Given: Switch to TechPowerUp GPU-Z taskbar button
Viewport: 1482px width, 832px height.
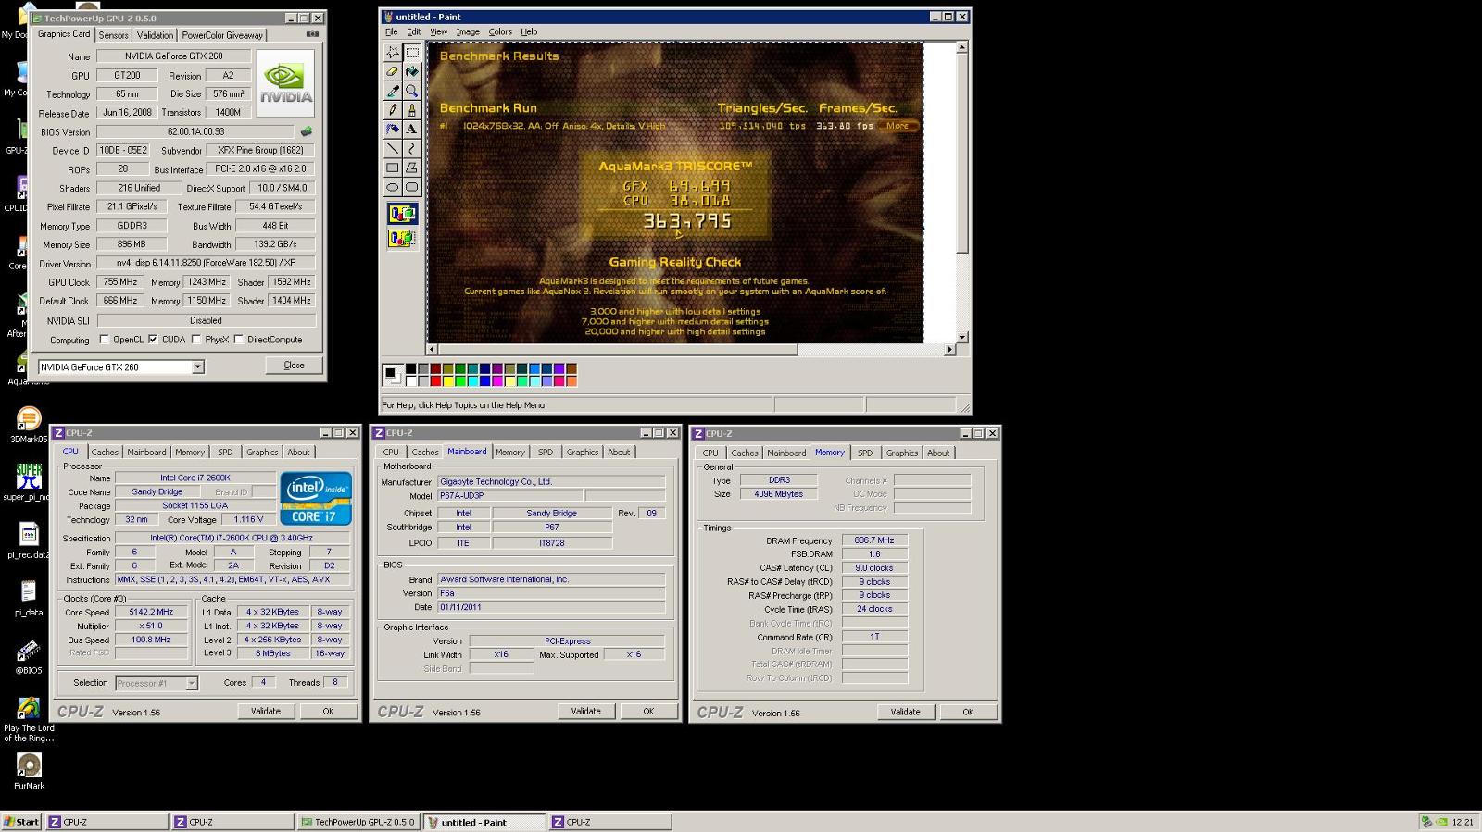Looking at the screenshot, I should coord(358,822).
